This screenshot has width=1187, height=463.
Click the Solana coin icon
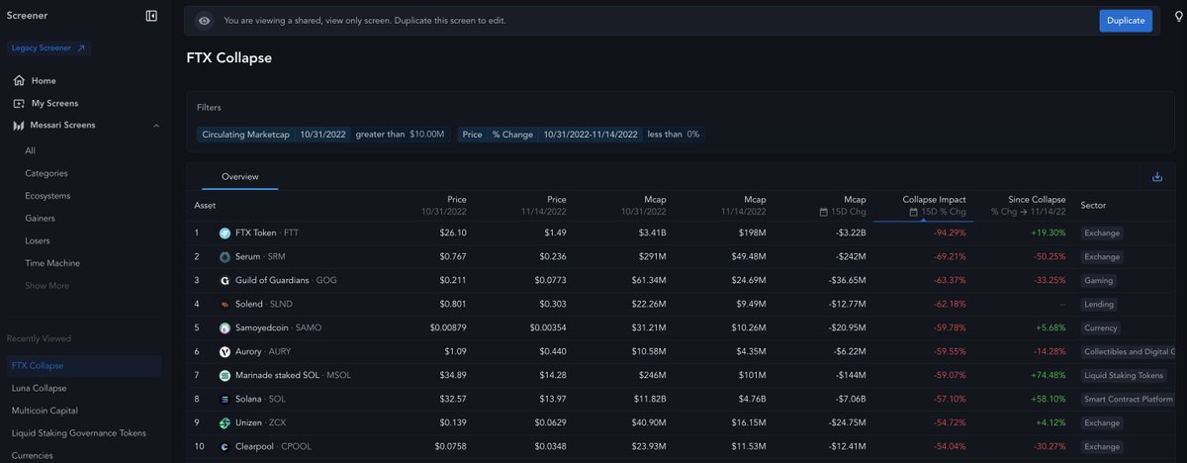(225, 400)
